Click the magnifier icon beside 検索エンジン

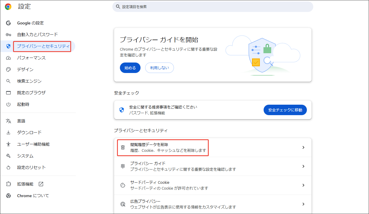tap(8, 81)
